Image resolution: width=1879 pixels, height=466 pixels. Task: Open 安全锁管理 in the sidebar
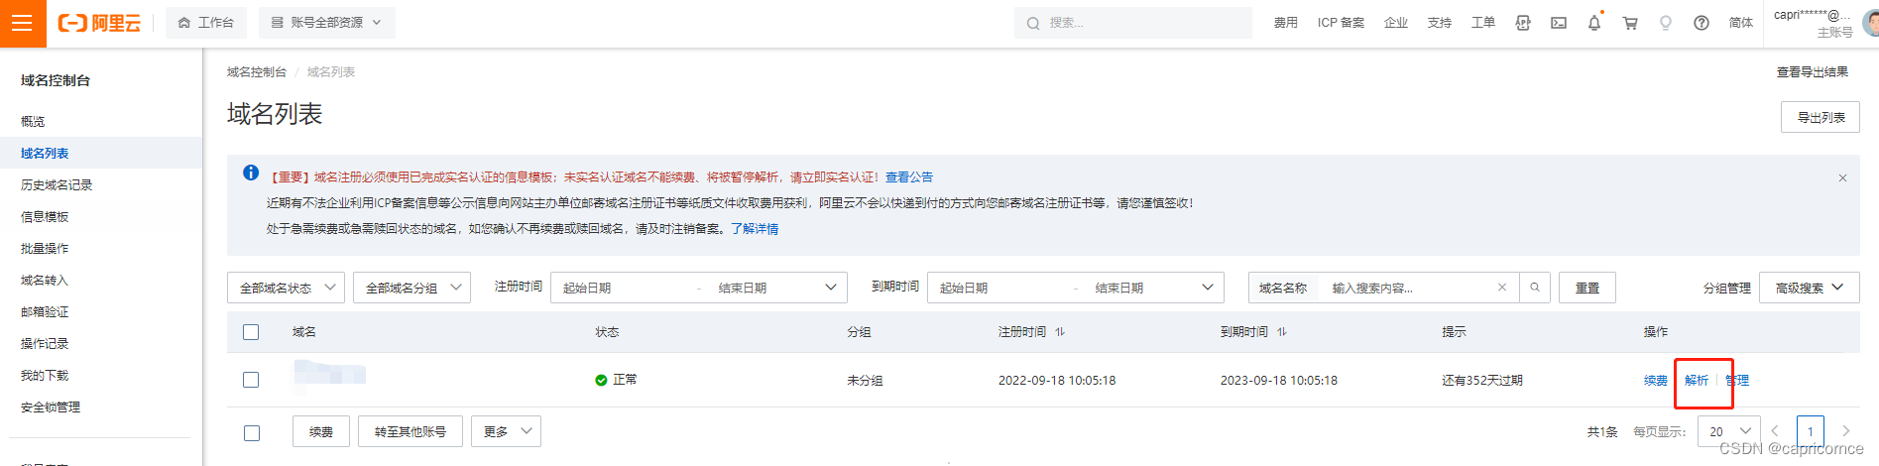pos(51,407)
